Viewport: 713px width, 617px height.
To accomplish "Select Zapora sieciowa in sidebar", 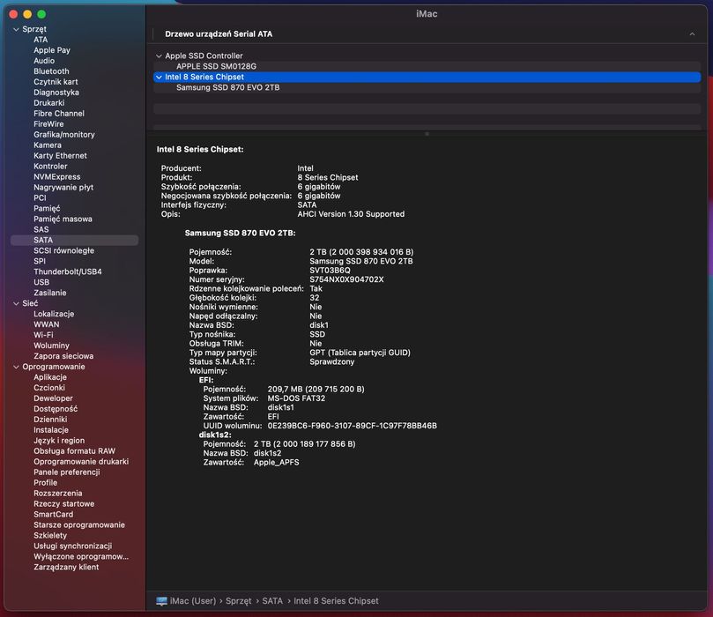I will (63, 356).
